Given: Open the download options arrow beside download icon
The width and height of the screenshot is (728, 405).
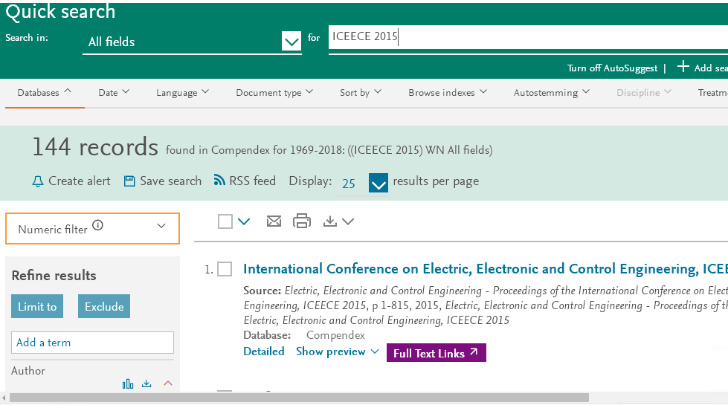Looking at the screenshot, I should [348, 221].
